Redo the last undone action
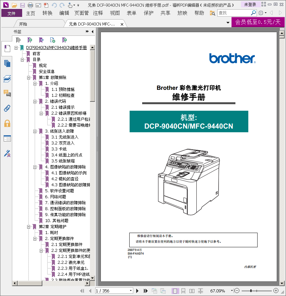The width and height of the screenshot is (286, 296). coord(62,5)
